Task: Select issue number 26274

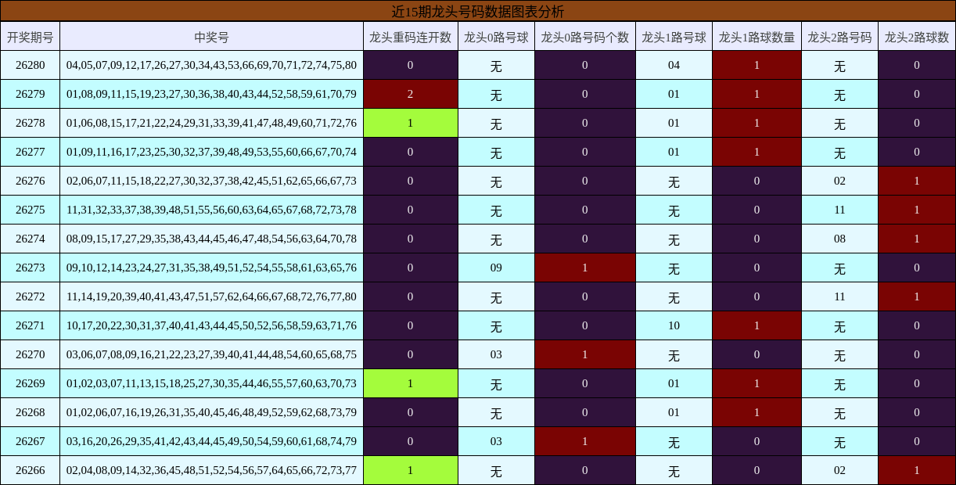Action: 30,239
